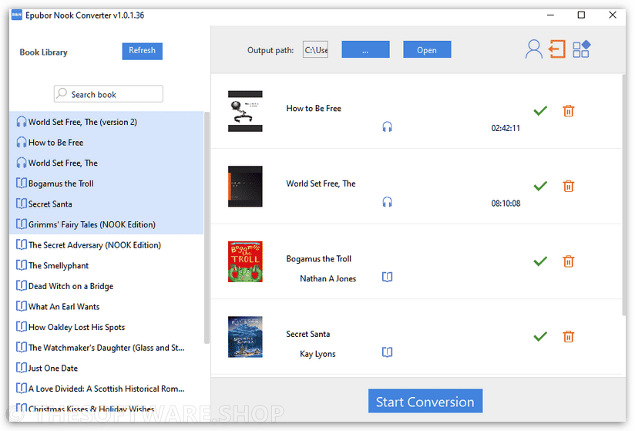Click How to Be Free cover thumbnail
Screen dimensions: 635x431
(245, 111)
